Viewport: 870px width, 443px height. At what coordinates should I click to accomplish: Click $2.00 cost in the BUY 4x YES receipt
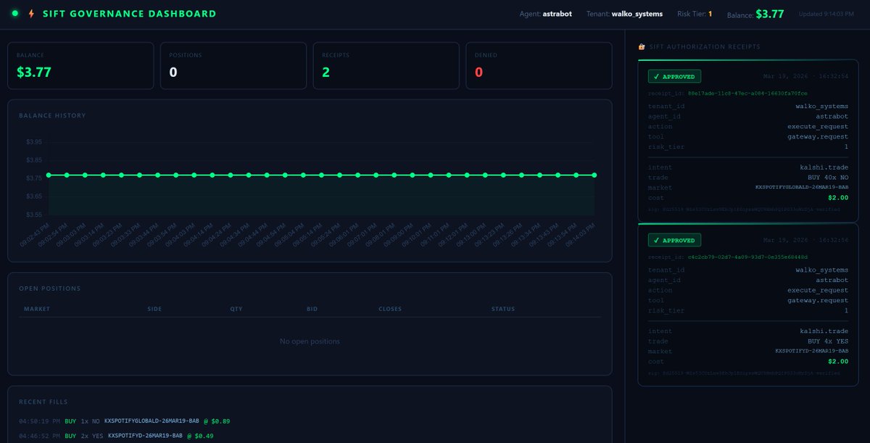pos(839,361)
